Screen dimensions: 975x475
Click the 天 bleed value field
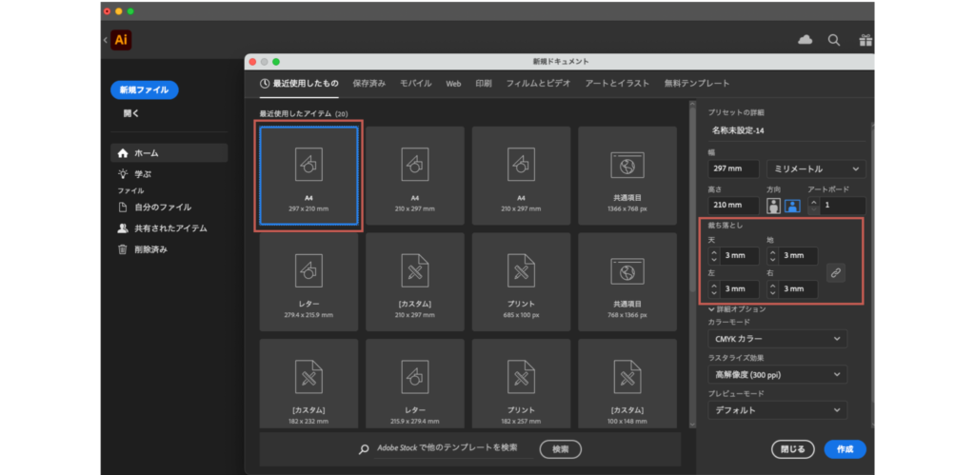739,255
